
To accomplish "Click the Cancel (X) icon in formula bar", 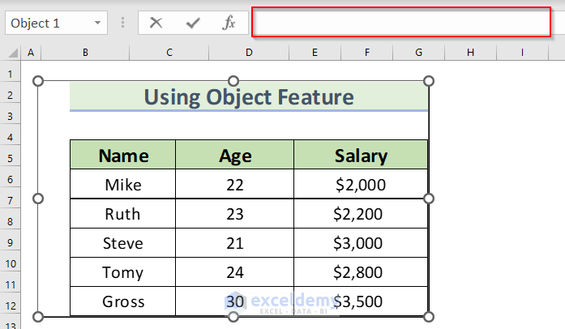I will [x=156, y=23].
